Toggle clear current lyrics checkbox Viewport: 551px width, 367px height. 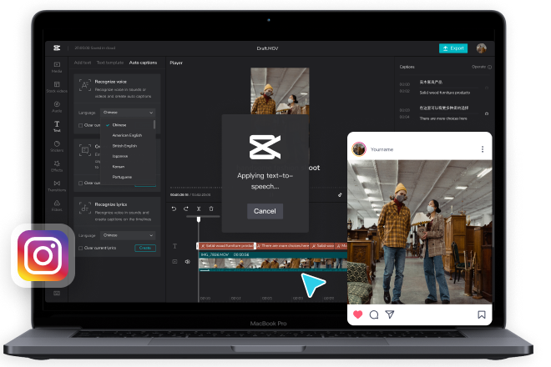coord(81,248)
